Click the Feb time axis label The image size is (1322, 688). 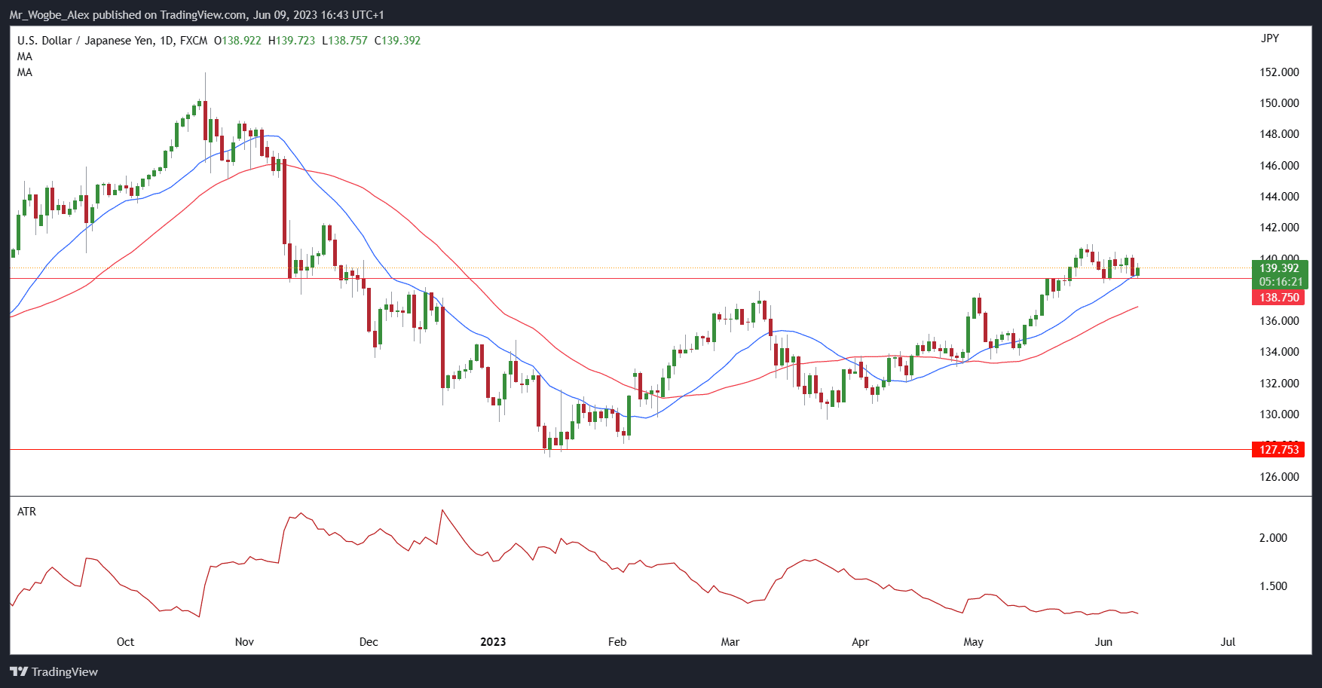617,642
